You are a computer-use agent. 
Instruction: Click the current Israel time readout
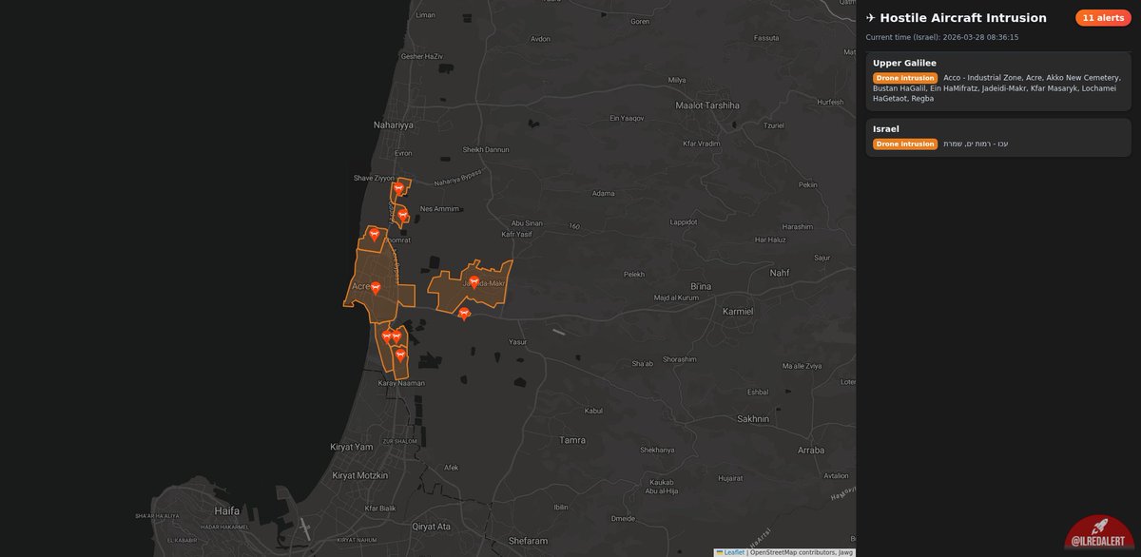(x=942, y=37)
